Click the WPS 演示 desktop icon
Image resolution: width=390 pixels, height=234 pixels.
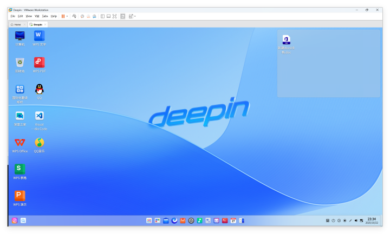[20, 196]
